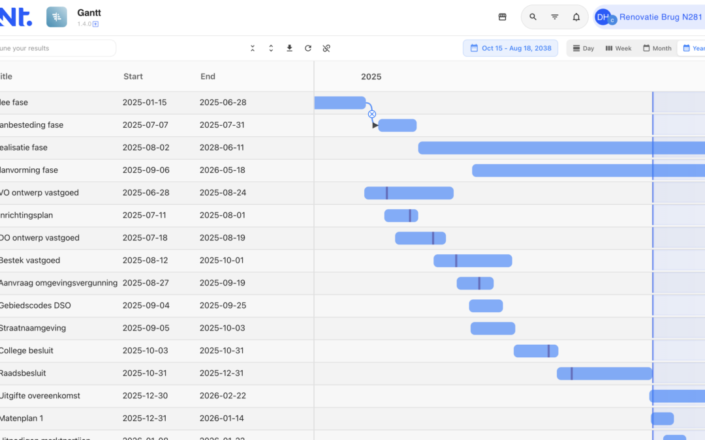Open date range Oct 15 - Aug 18, 2038
The width and height of the screenshot is (705, 440).
coord(510,48)
